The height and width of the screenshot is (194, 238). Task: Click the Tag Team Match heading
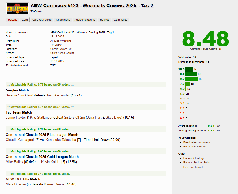coord(19,112)
